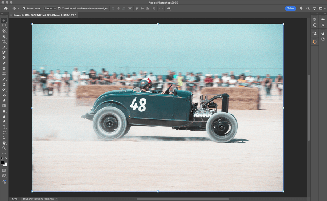Open the Histogram panel icon
The width and height of the screenshot is (327, 201).
323,19
